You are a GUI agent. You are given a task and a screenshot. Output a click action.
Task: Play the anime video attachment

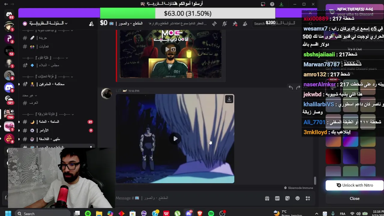point(175,139)
